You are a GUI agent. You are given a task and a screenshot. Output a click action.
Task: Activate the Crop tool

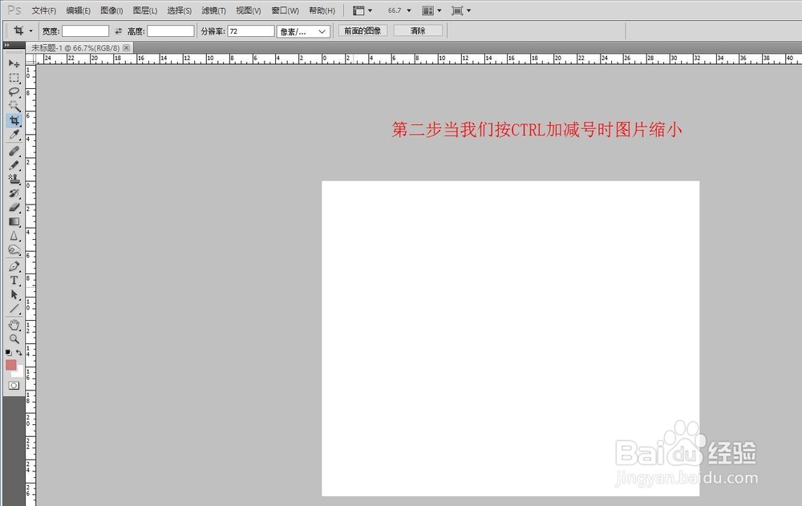[x=14, y=120]
